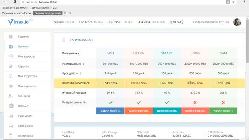This screenshot has height=140, width=249.
Task: Invest in the SMART tariff
Action: point(167,111)
